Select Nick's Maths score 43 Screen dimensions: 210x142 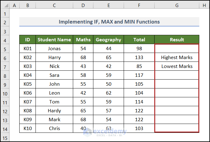pyautogui.click(x=83, y=66)
